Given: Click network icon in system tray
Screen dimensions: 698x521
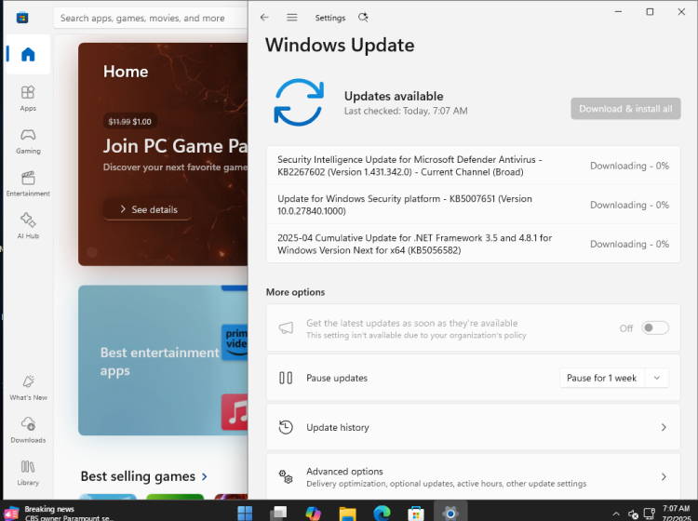Looking at the screenshot, I should 649,514.
